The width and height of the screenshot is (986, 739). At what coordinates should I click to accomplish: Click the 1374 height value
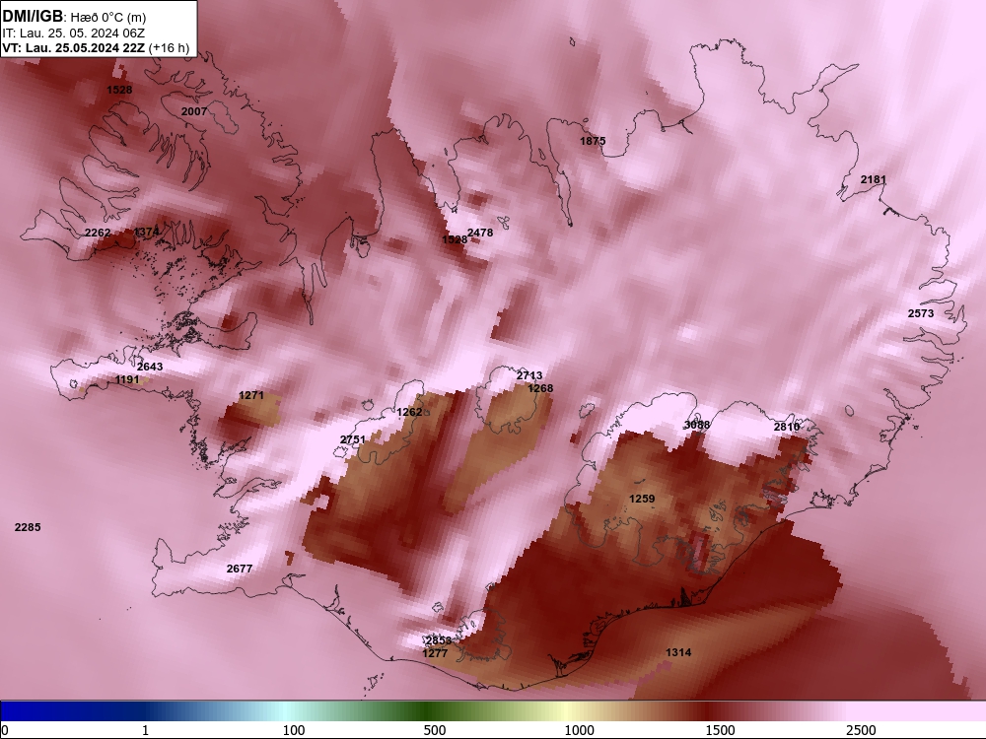[x=147, y=232]
